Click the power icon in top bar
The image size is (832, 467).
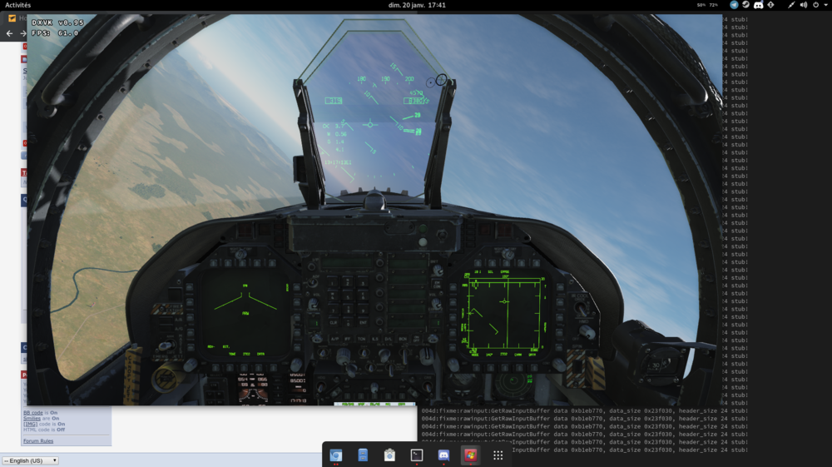(816, 5)
